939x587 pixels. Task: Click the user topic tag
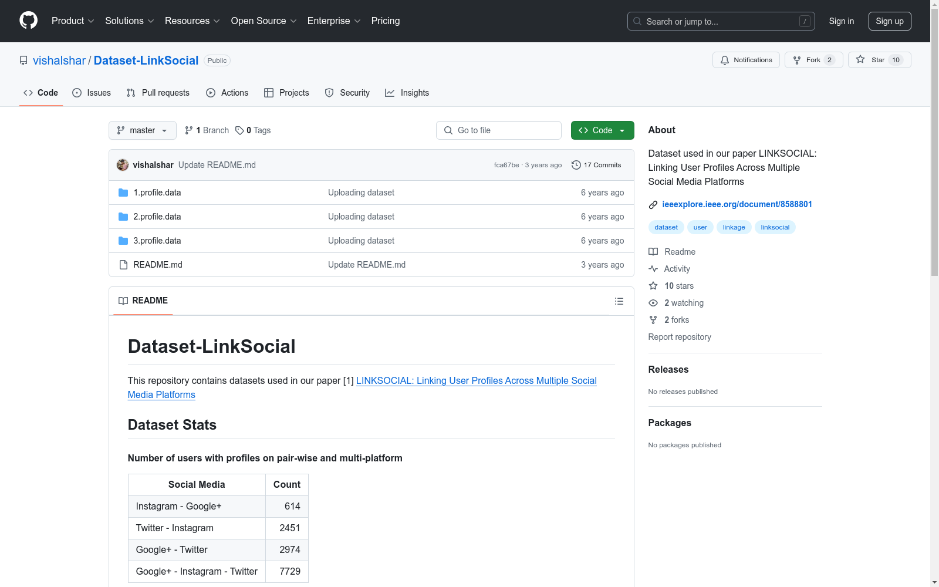click(x=700, y=227)
